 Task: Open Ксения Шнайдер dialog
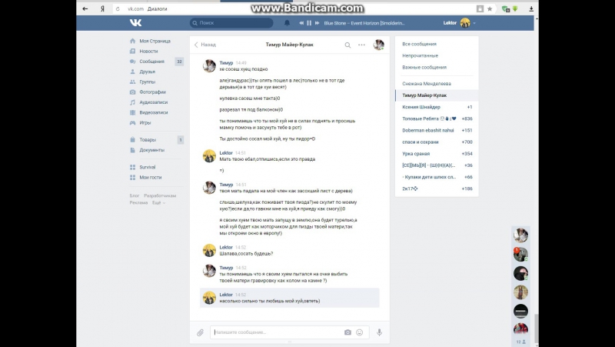pyautogui.click(x=437, y=107)
